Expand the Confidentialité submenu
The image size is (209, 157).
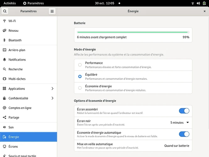(52, 98)
